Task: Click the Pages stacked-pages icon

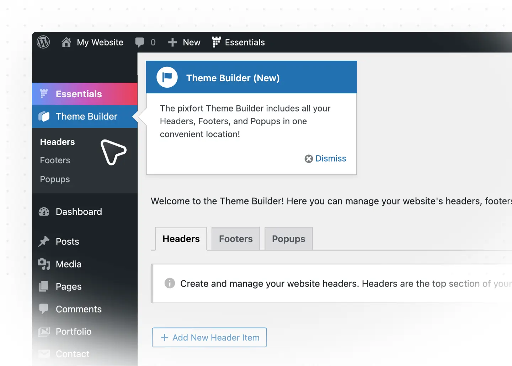Action: coord(43,286)
